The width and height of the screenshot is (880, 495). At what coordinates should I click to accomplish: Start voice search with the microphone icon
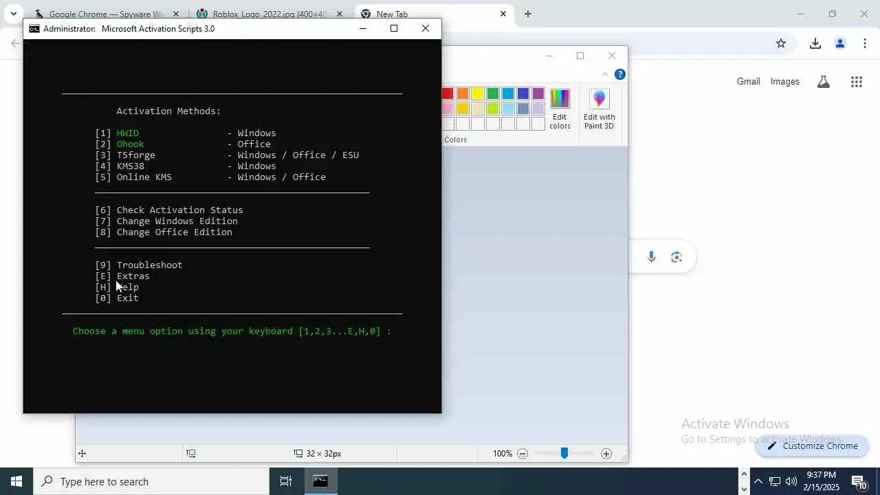pos(652,257)
